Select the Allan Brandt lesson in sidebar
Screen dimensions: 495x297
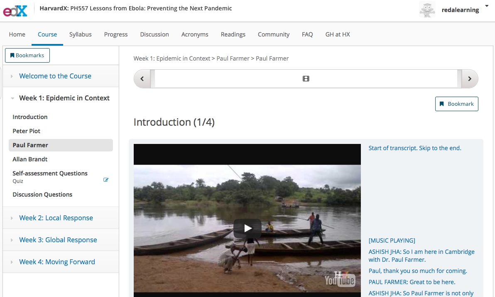click(30, 159)
